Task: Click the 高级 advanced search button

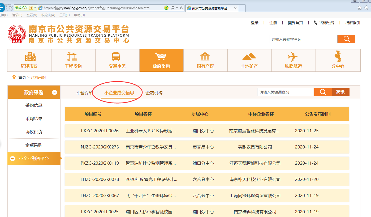Action: [x=340, y=92]
